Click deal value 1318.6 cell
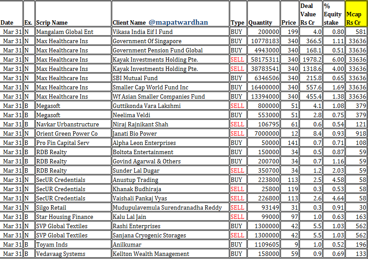Screen dimensions: 368x259 [311, 69]
